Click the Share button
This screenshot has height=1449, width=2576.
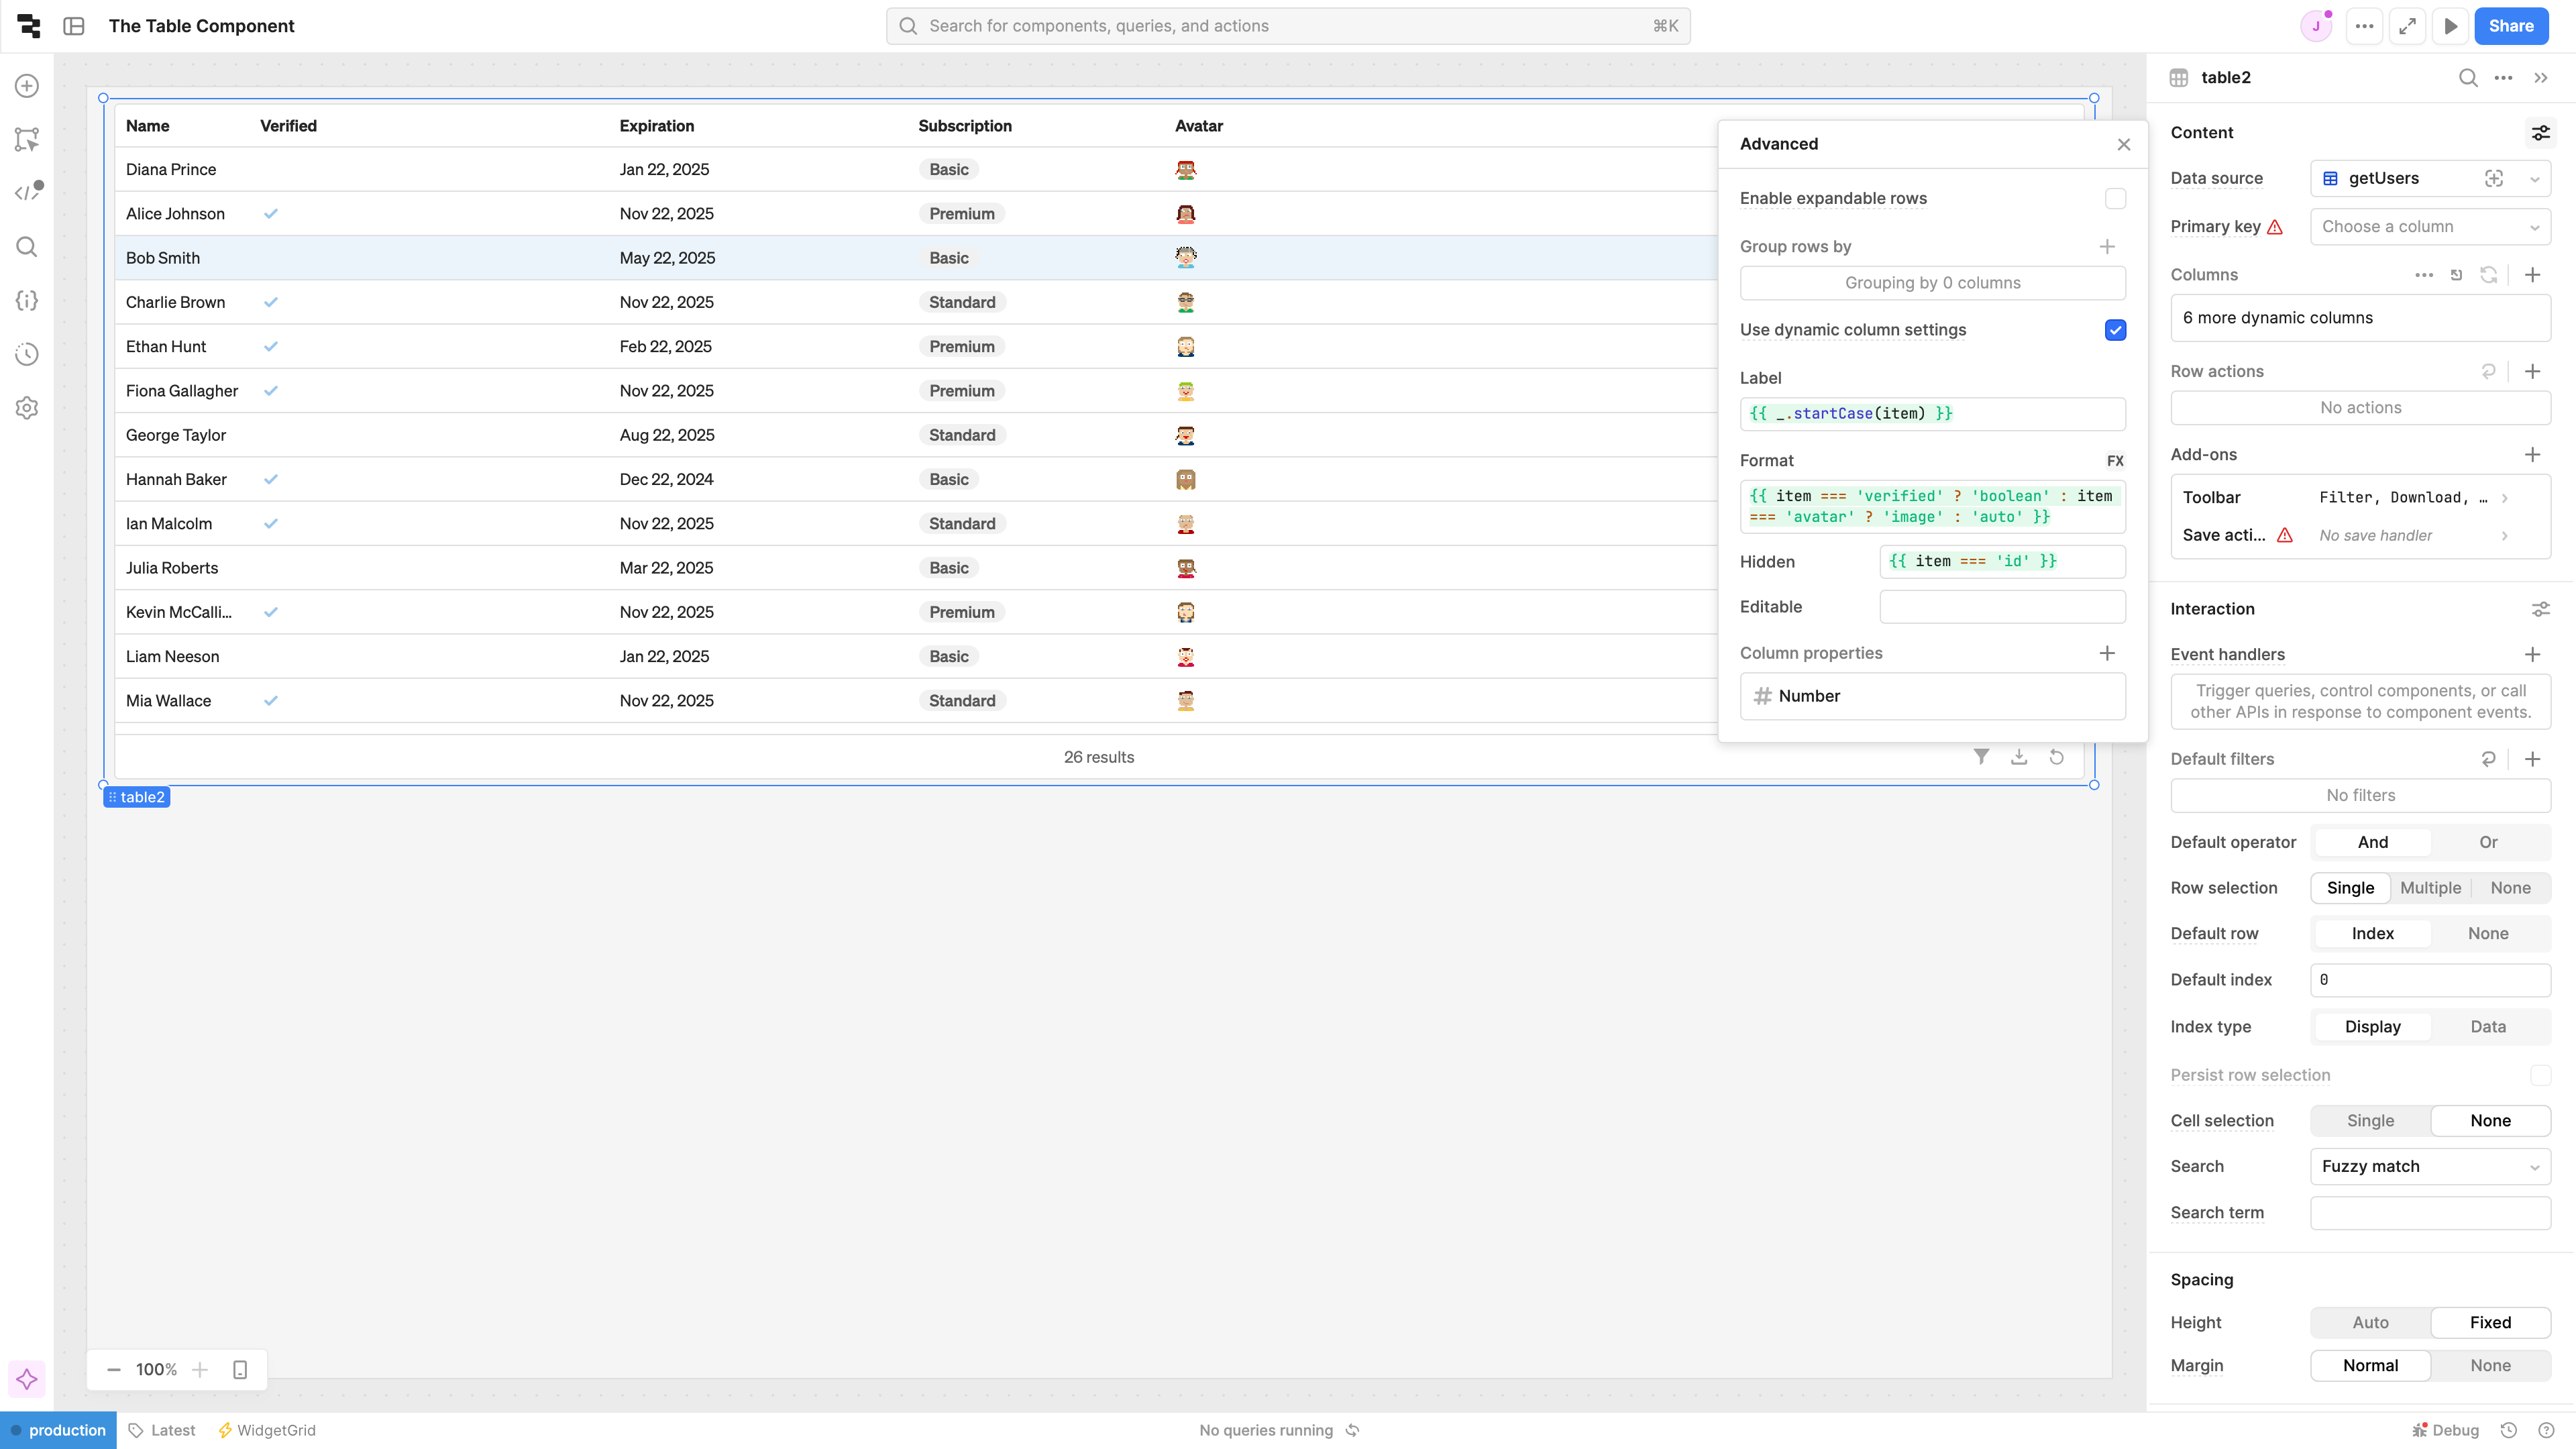coord(2510,26)
